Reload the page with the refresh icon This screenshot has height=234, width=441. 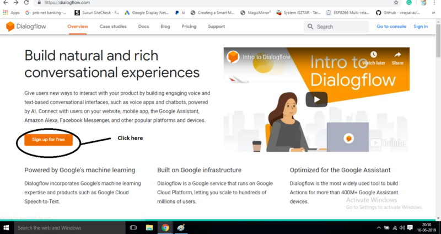tap(26, 3)
